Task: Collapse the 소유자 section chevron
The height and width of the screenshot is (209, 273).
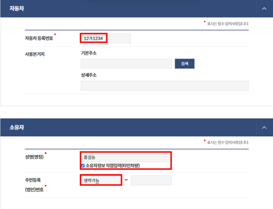Action: [264, 127]
